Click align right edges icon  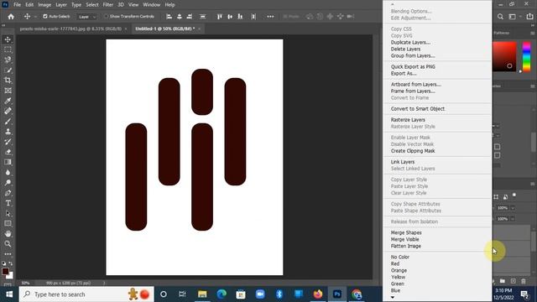pyautogui.click(x=190, y=17)
